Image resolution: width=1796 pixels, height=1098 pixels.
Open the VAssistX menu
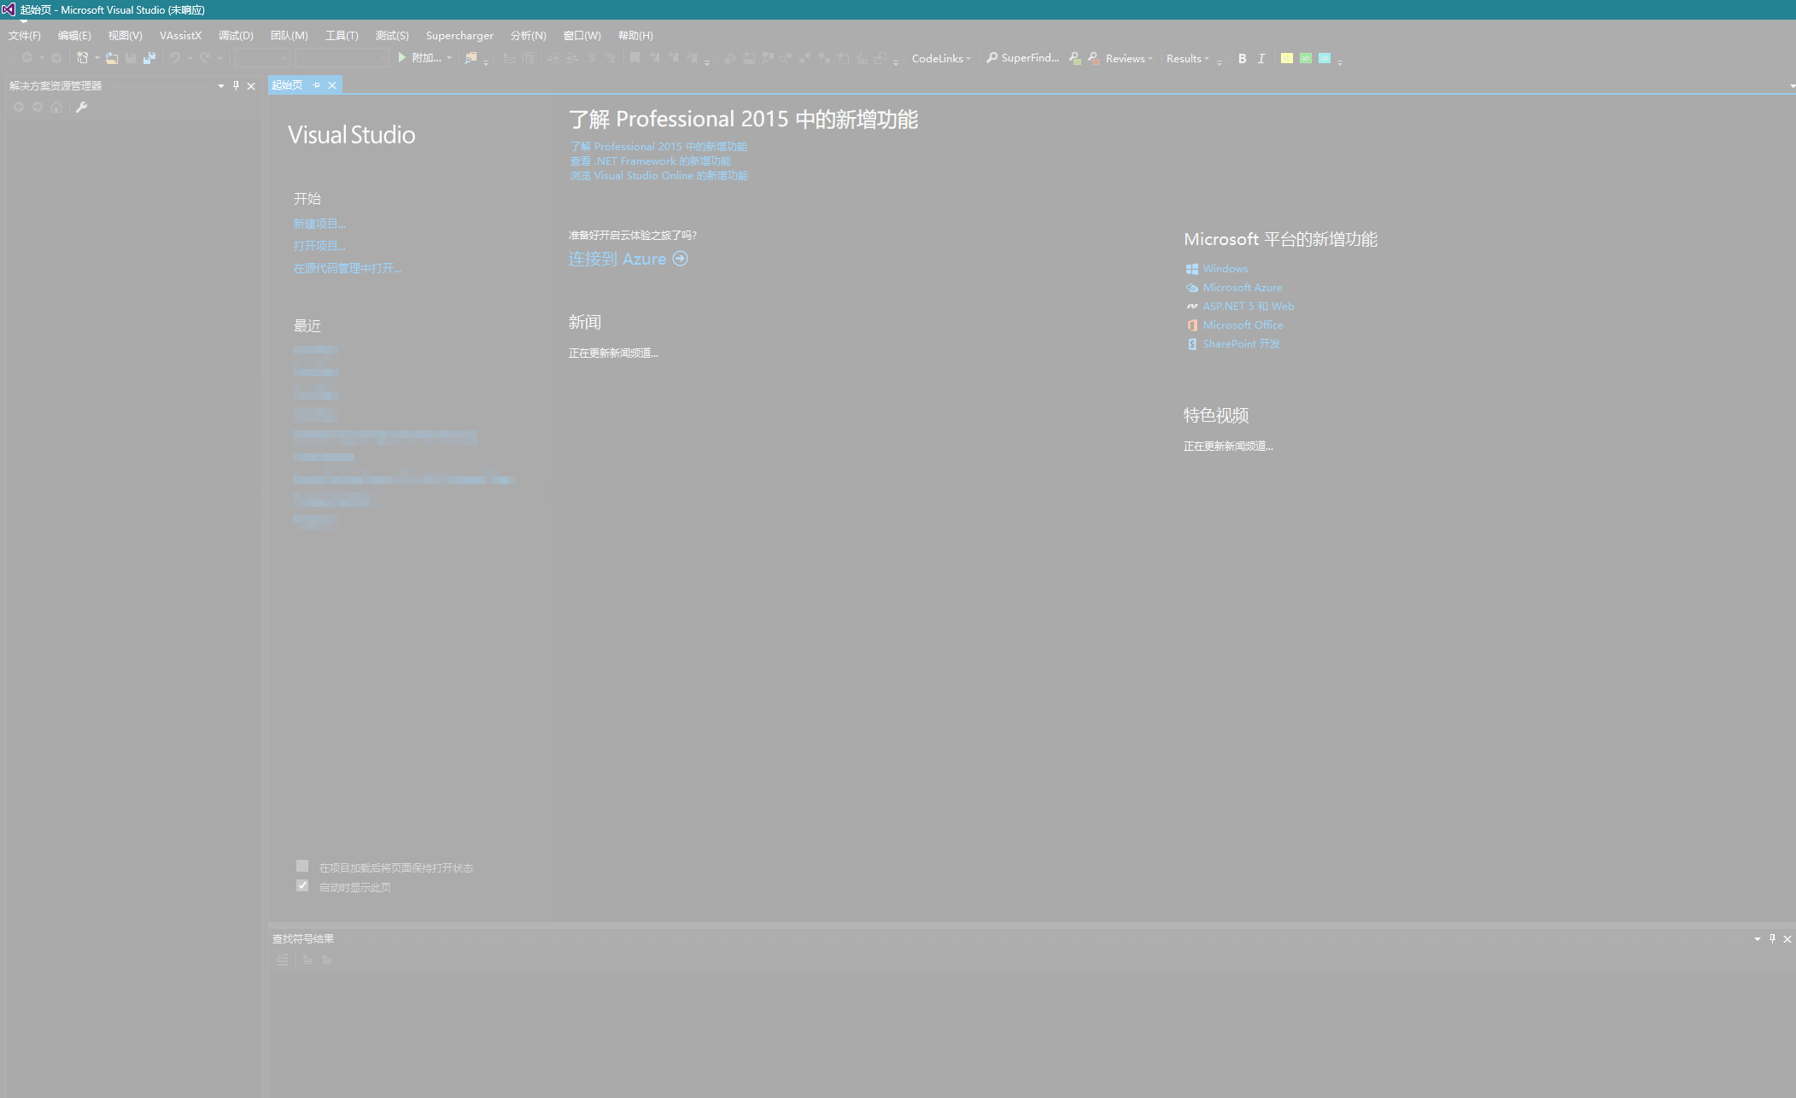[x=180, y=35]
